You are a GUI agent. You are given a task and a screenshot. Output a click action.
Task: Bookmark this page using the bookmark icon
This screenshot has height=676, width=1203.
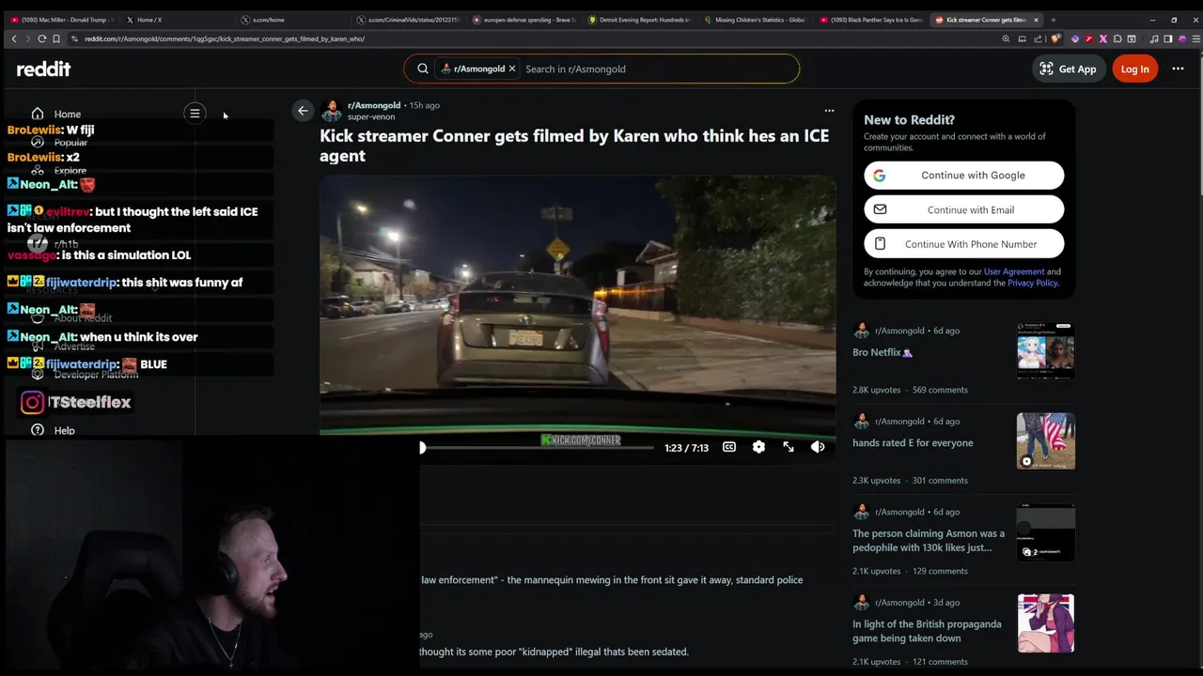56,38
